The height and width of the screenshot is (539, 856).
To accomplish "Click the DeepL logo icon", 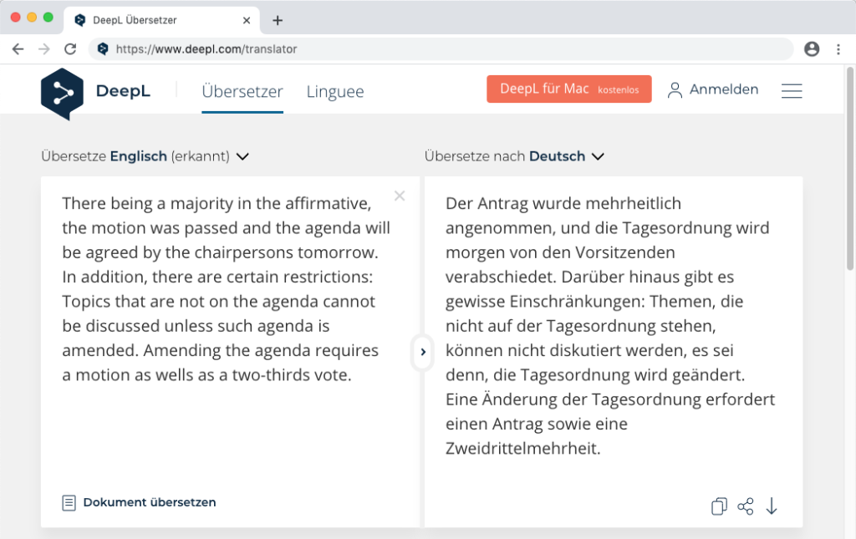I will click(x=62, y=93).
